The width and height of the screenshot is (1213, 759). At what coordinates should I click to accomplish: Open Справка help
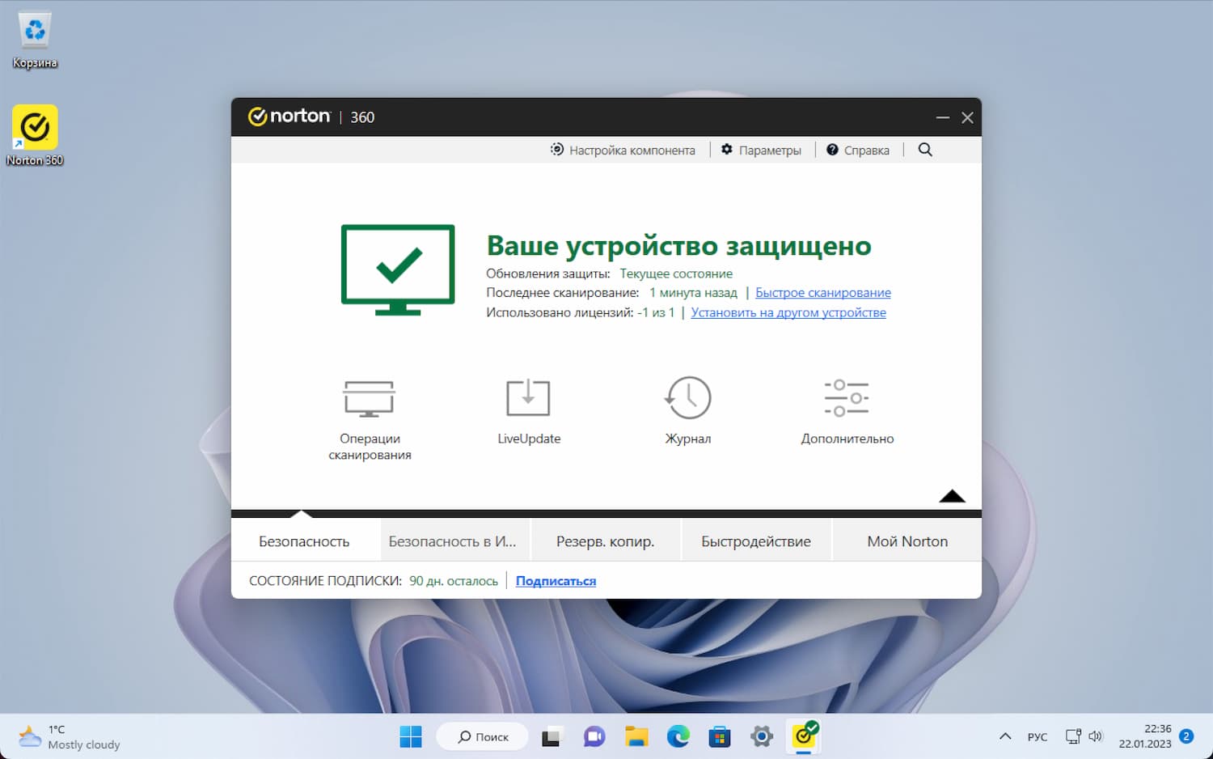coord(858,150)
